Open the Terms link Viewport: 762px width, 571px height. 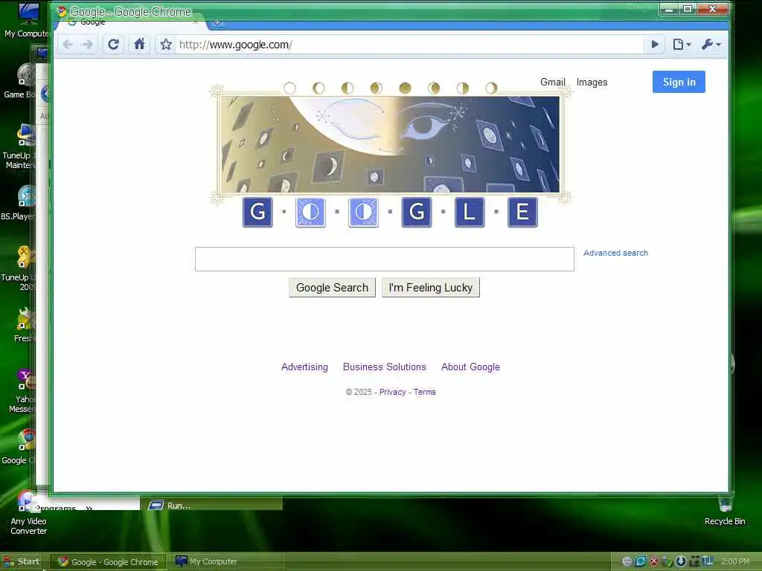425,392
